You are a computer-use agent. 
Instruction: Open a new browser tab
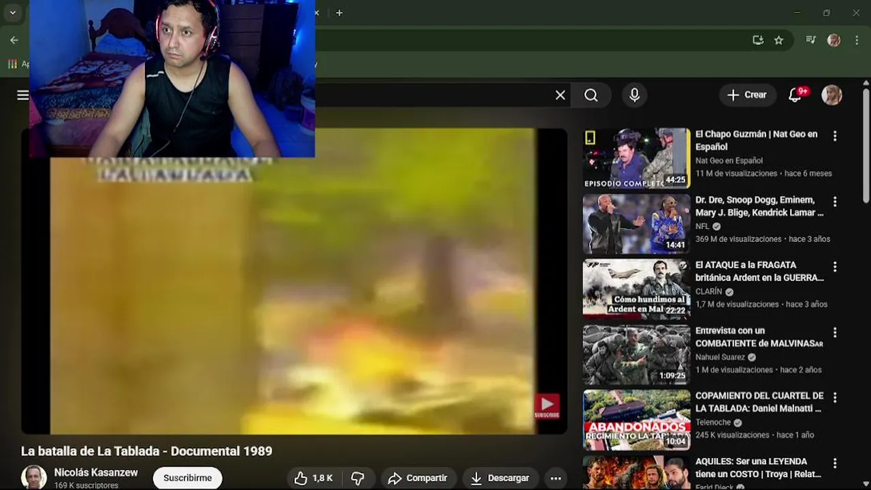(339, 13)
